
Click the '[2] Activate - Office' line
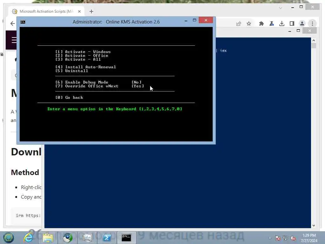pos(82,55)
